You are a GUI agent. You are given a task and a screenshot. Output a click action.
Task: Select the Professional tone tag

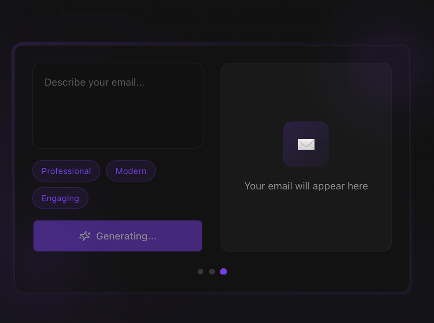(66, 171)
